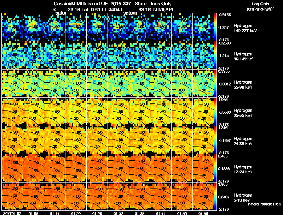The width and height of the screenshot is (283, 215).
Task: Open the 24-35 keV image panel at 01:56
Action: (203, 140)
